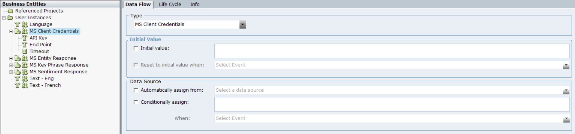Viewport: 575px width, 134px height.
Task: Open the Type dropdown arrow
Action: pyautogui.click(x=242, y=25)
